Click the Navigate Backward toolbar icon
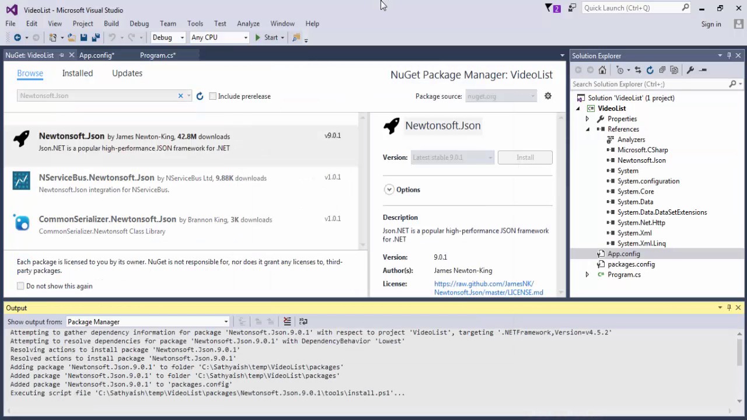Screen dimensions: 747x420 pyautogui.click(x=17, y=37)
